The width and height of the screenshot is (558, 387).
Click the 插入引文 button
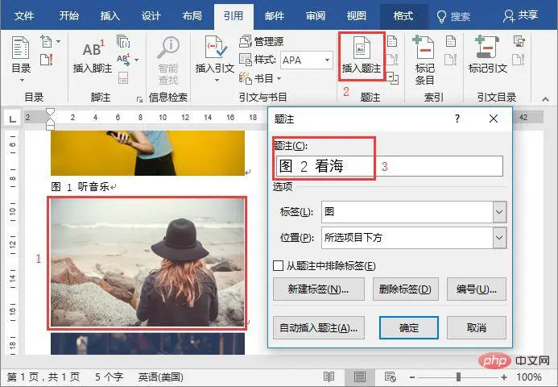coord(215,59)
